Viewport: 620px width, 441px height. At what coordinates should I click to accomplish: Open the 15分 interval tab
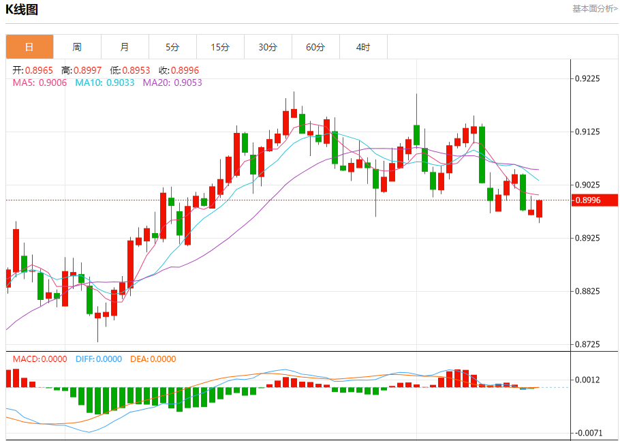coord(220,47)
